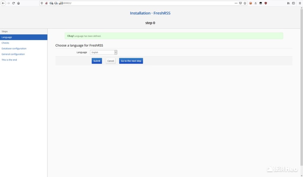Open the Firefox hamburger menu
This screenshot has height=177, width=303.
(300, 3)
